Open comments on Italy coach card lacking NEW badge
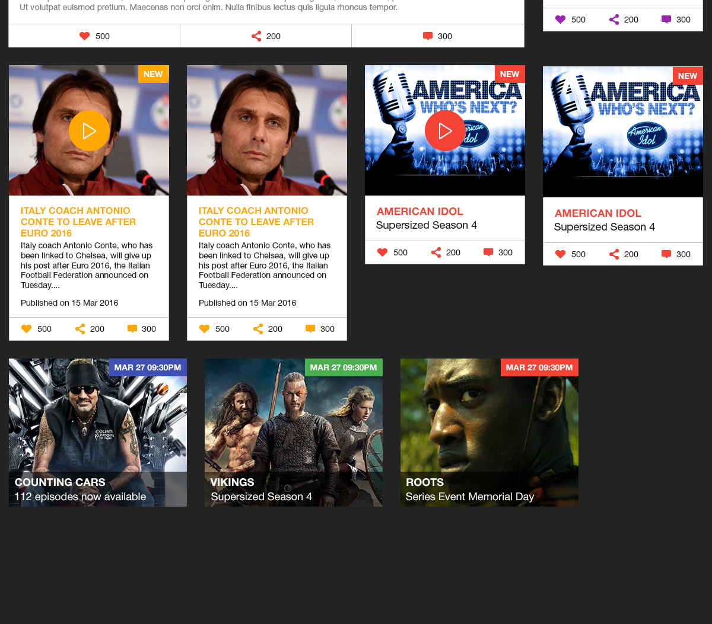The image size is (712, 624). pyautogui.click(x=310, y=329)
